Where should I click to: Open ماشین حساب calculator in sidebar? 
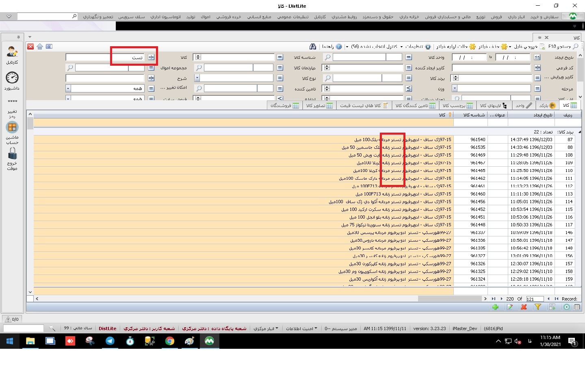(x=12, y=128)
